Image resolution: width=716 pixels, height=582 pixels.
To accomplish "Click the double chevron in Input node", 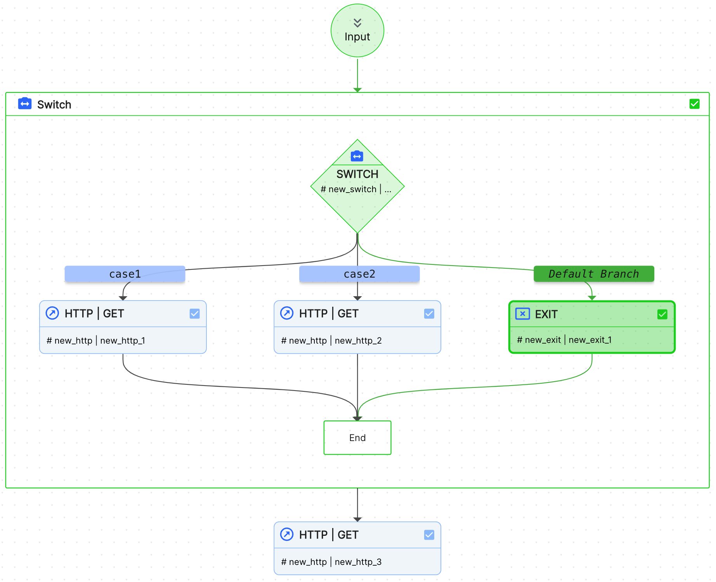I will pyautogui.click(x=357, y=23).
